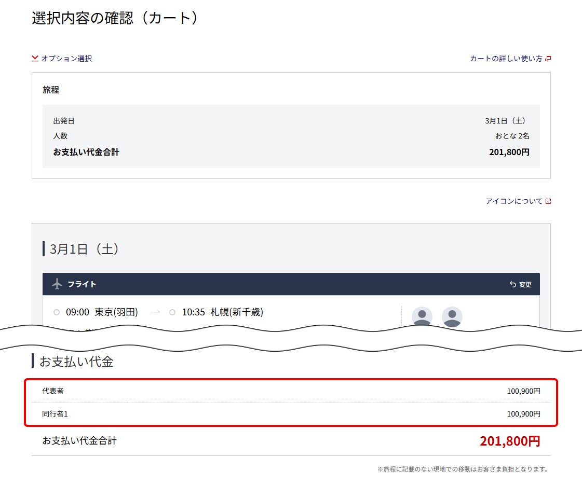The image size is (582, 485).
Task: Click the 旅程 section heading
Action: coord(51,90)
